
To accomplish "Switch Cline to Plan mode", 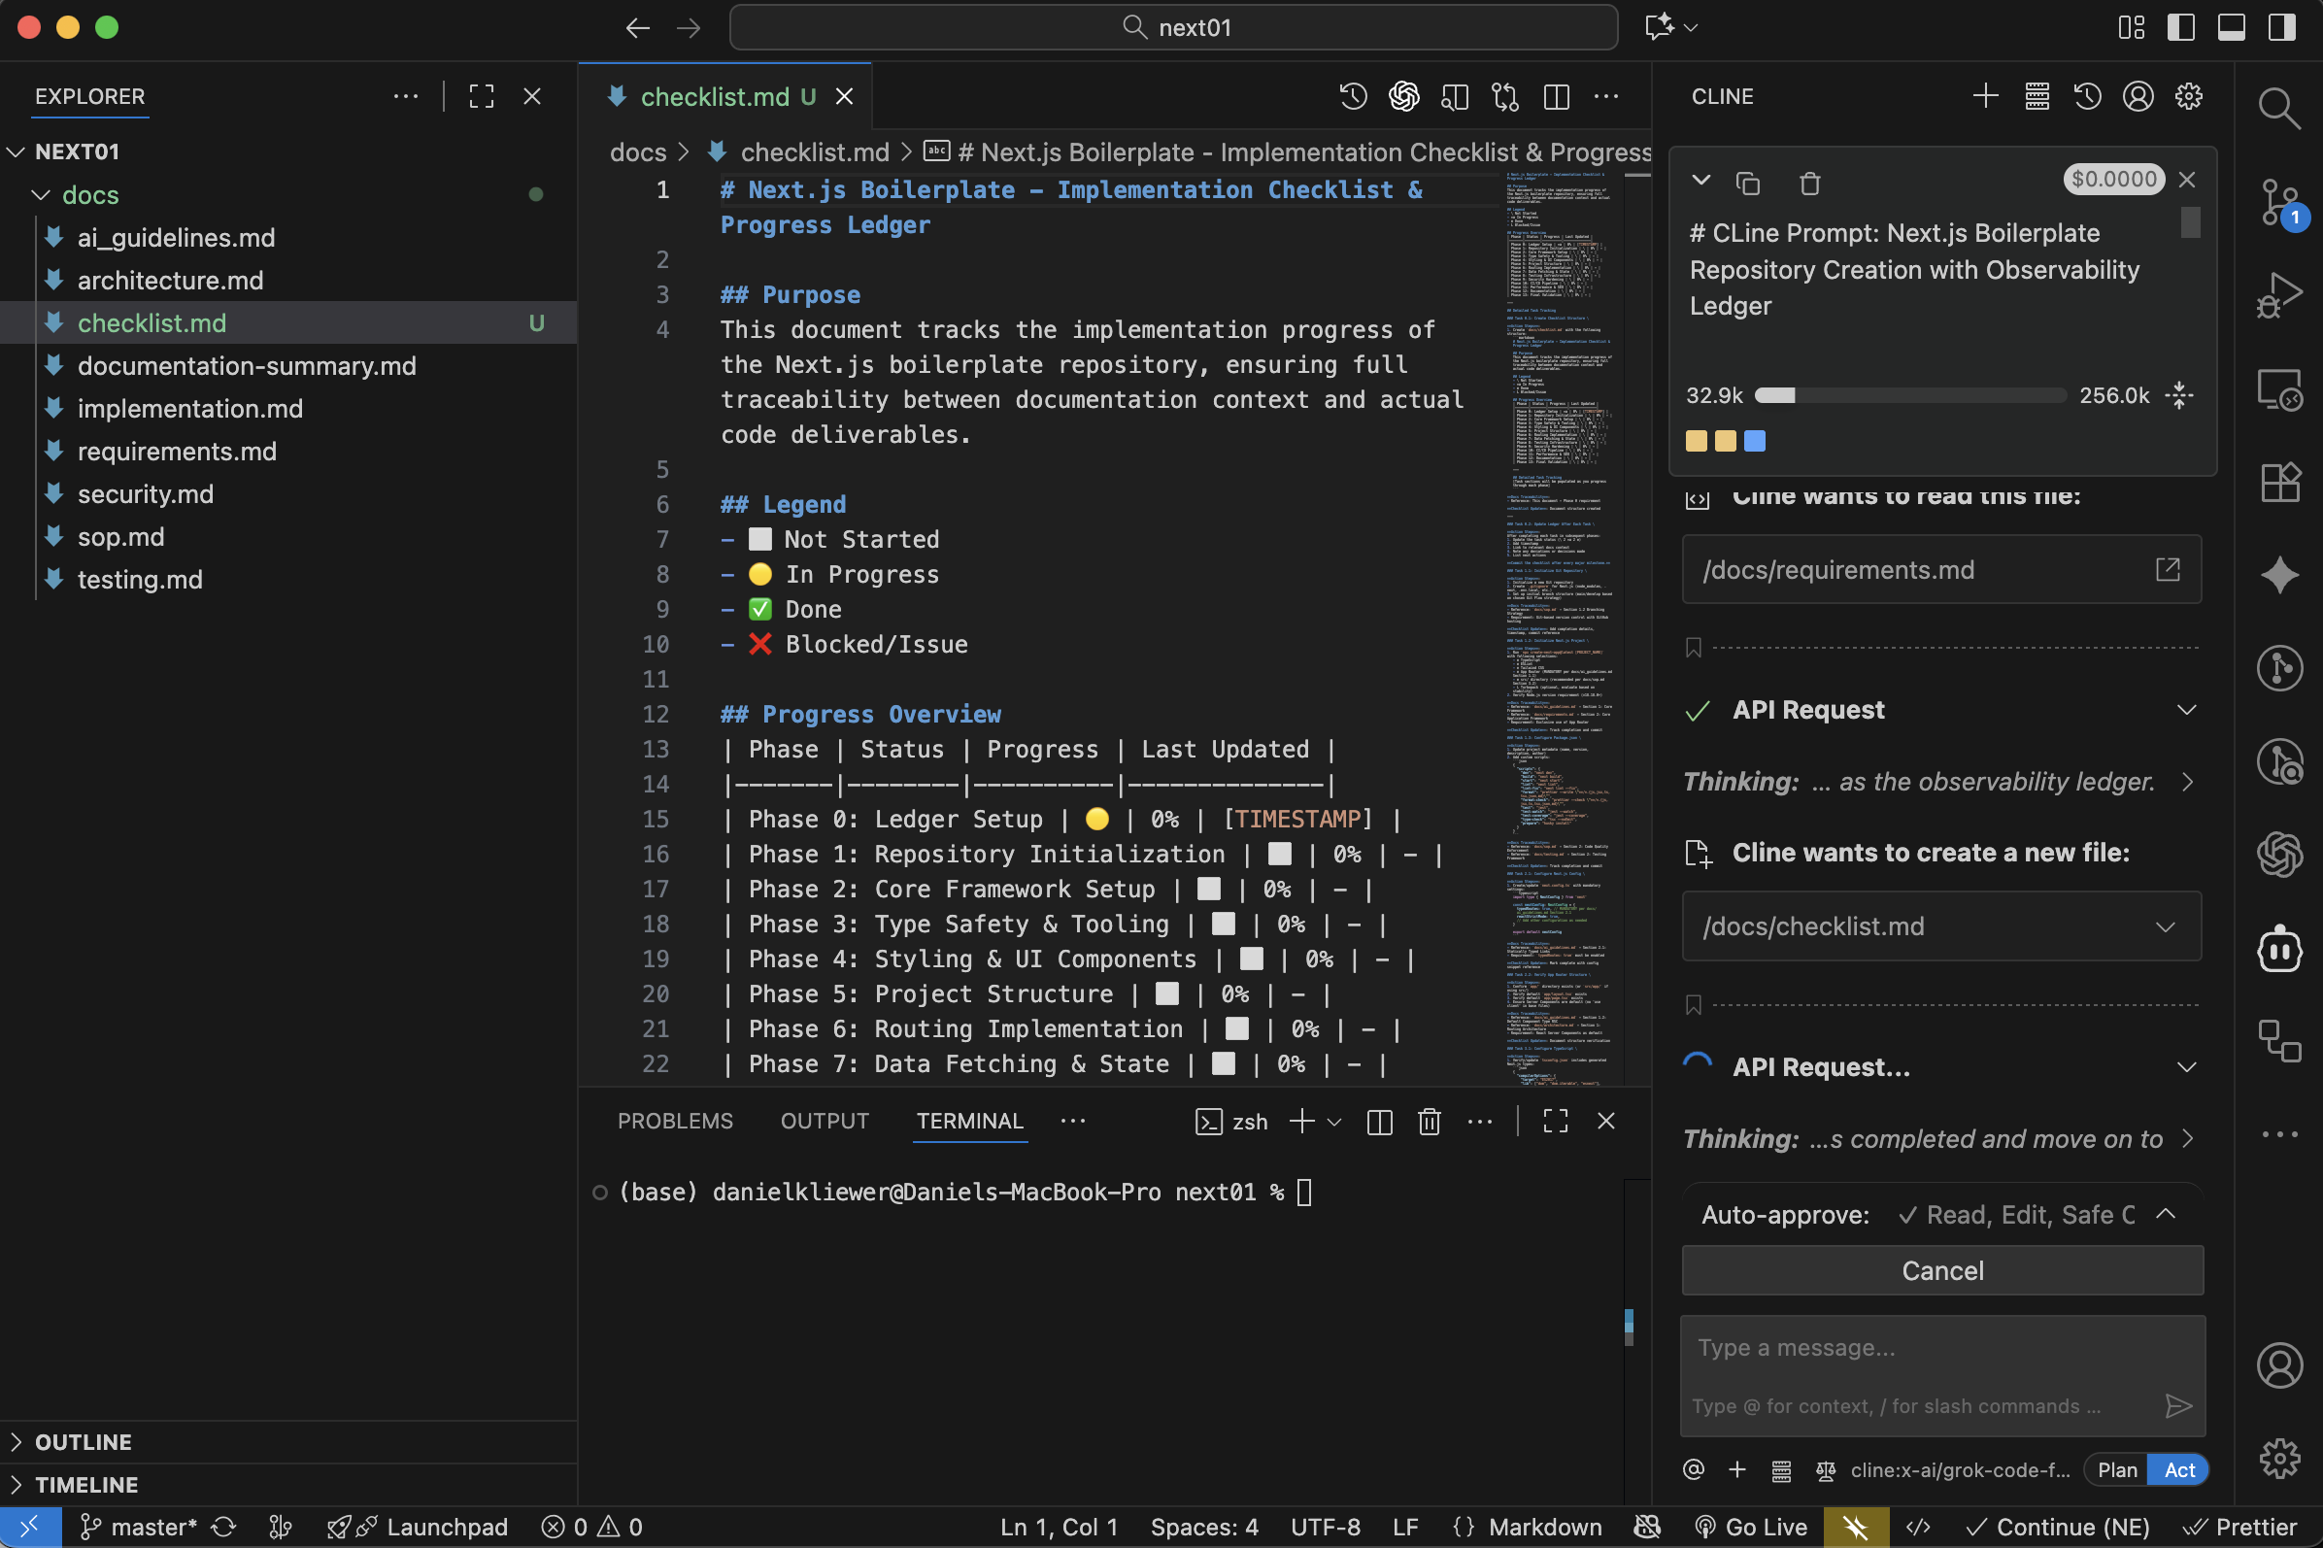I will [x=2117, y=1469].
